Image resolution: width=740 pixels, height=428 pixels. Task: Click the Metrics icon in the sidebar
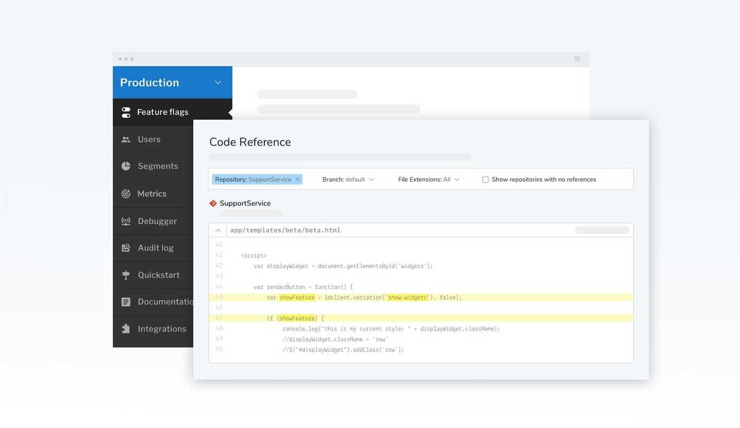[x=126, y=193]
